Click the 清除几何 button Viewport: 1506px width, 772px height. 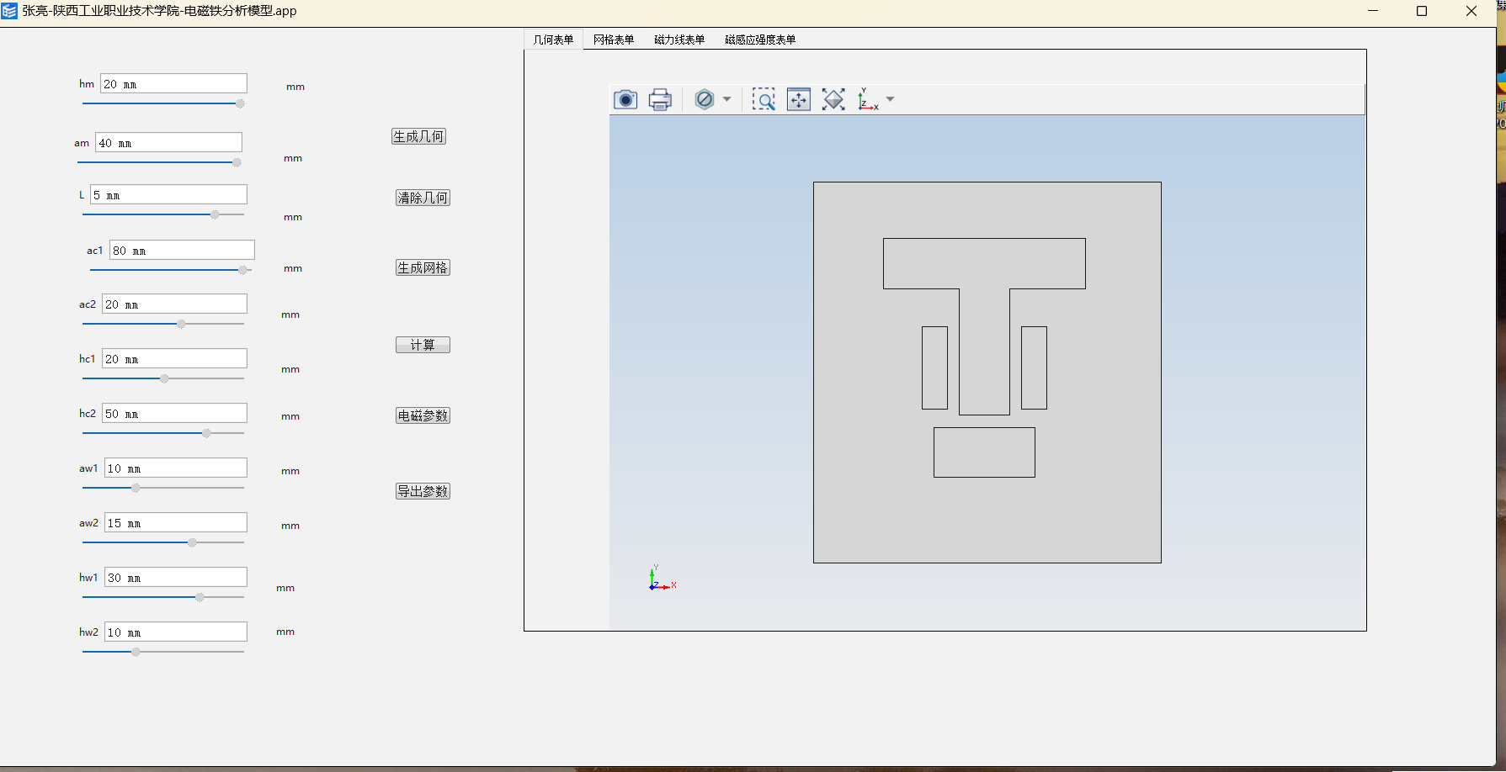[x=423, y=198]
